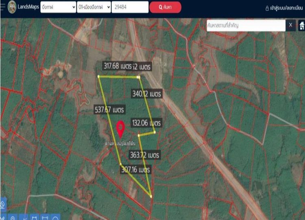Viewport: 305px width, 220px height.
Task: Click the 340.12 เมตร measurement label
Action: [x=147, y=94]
